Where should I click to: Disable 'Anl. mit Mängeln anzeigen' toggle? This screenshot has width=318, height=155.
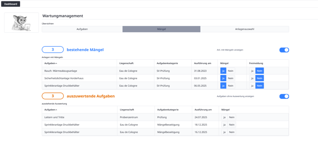tap(284, 50)
